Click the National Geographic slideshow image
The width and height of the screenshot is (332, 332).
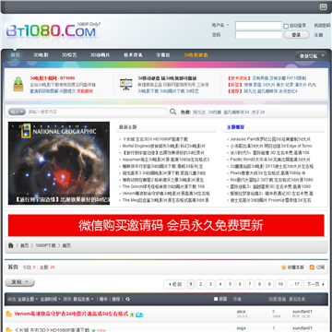tap(59, 163)
